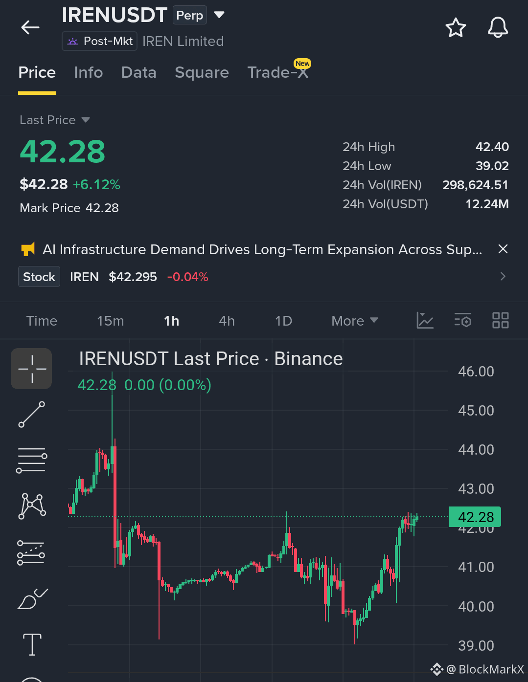Select the 15m chart interval
This screenshot has width=528, height=682.
coord(111,321)
